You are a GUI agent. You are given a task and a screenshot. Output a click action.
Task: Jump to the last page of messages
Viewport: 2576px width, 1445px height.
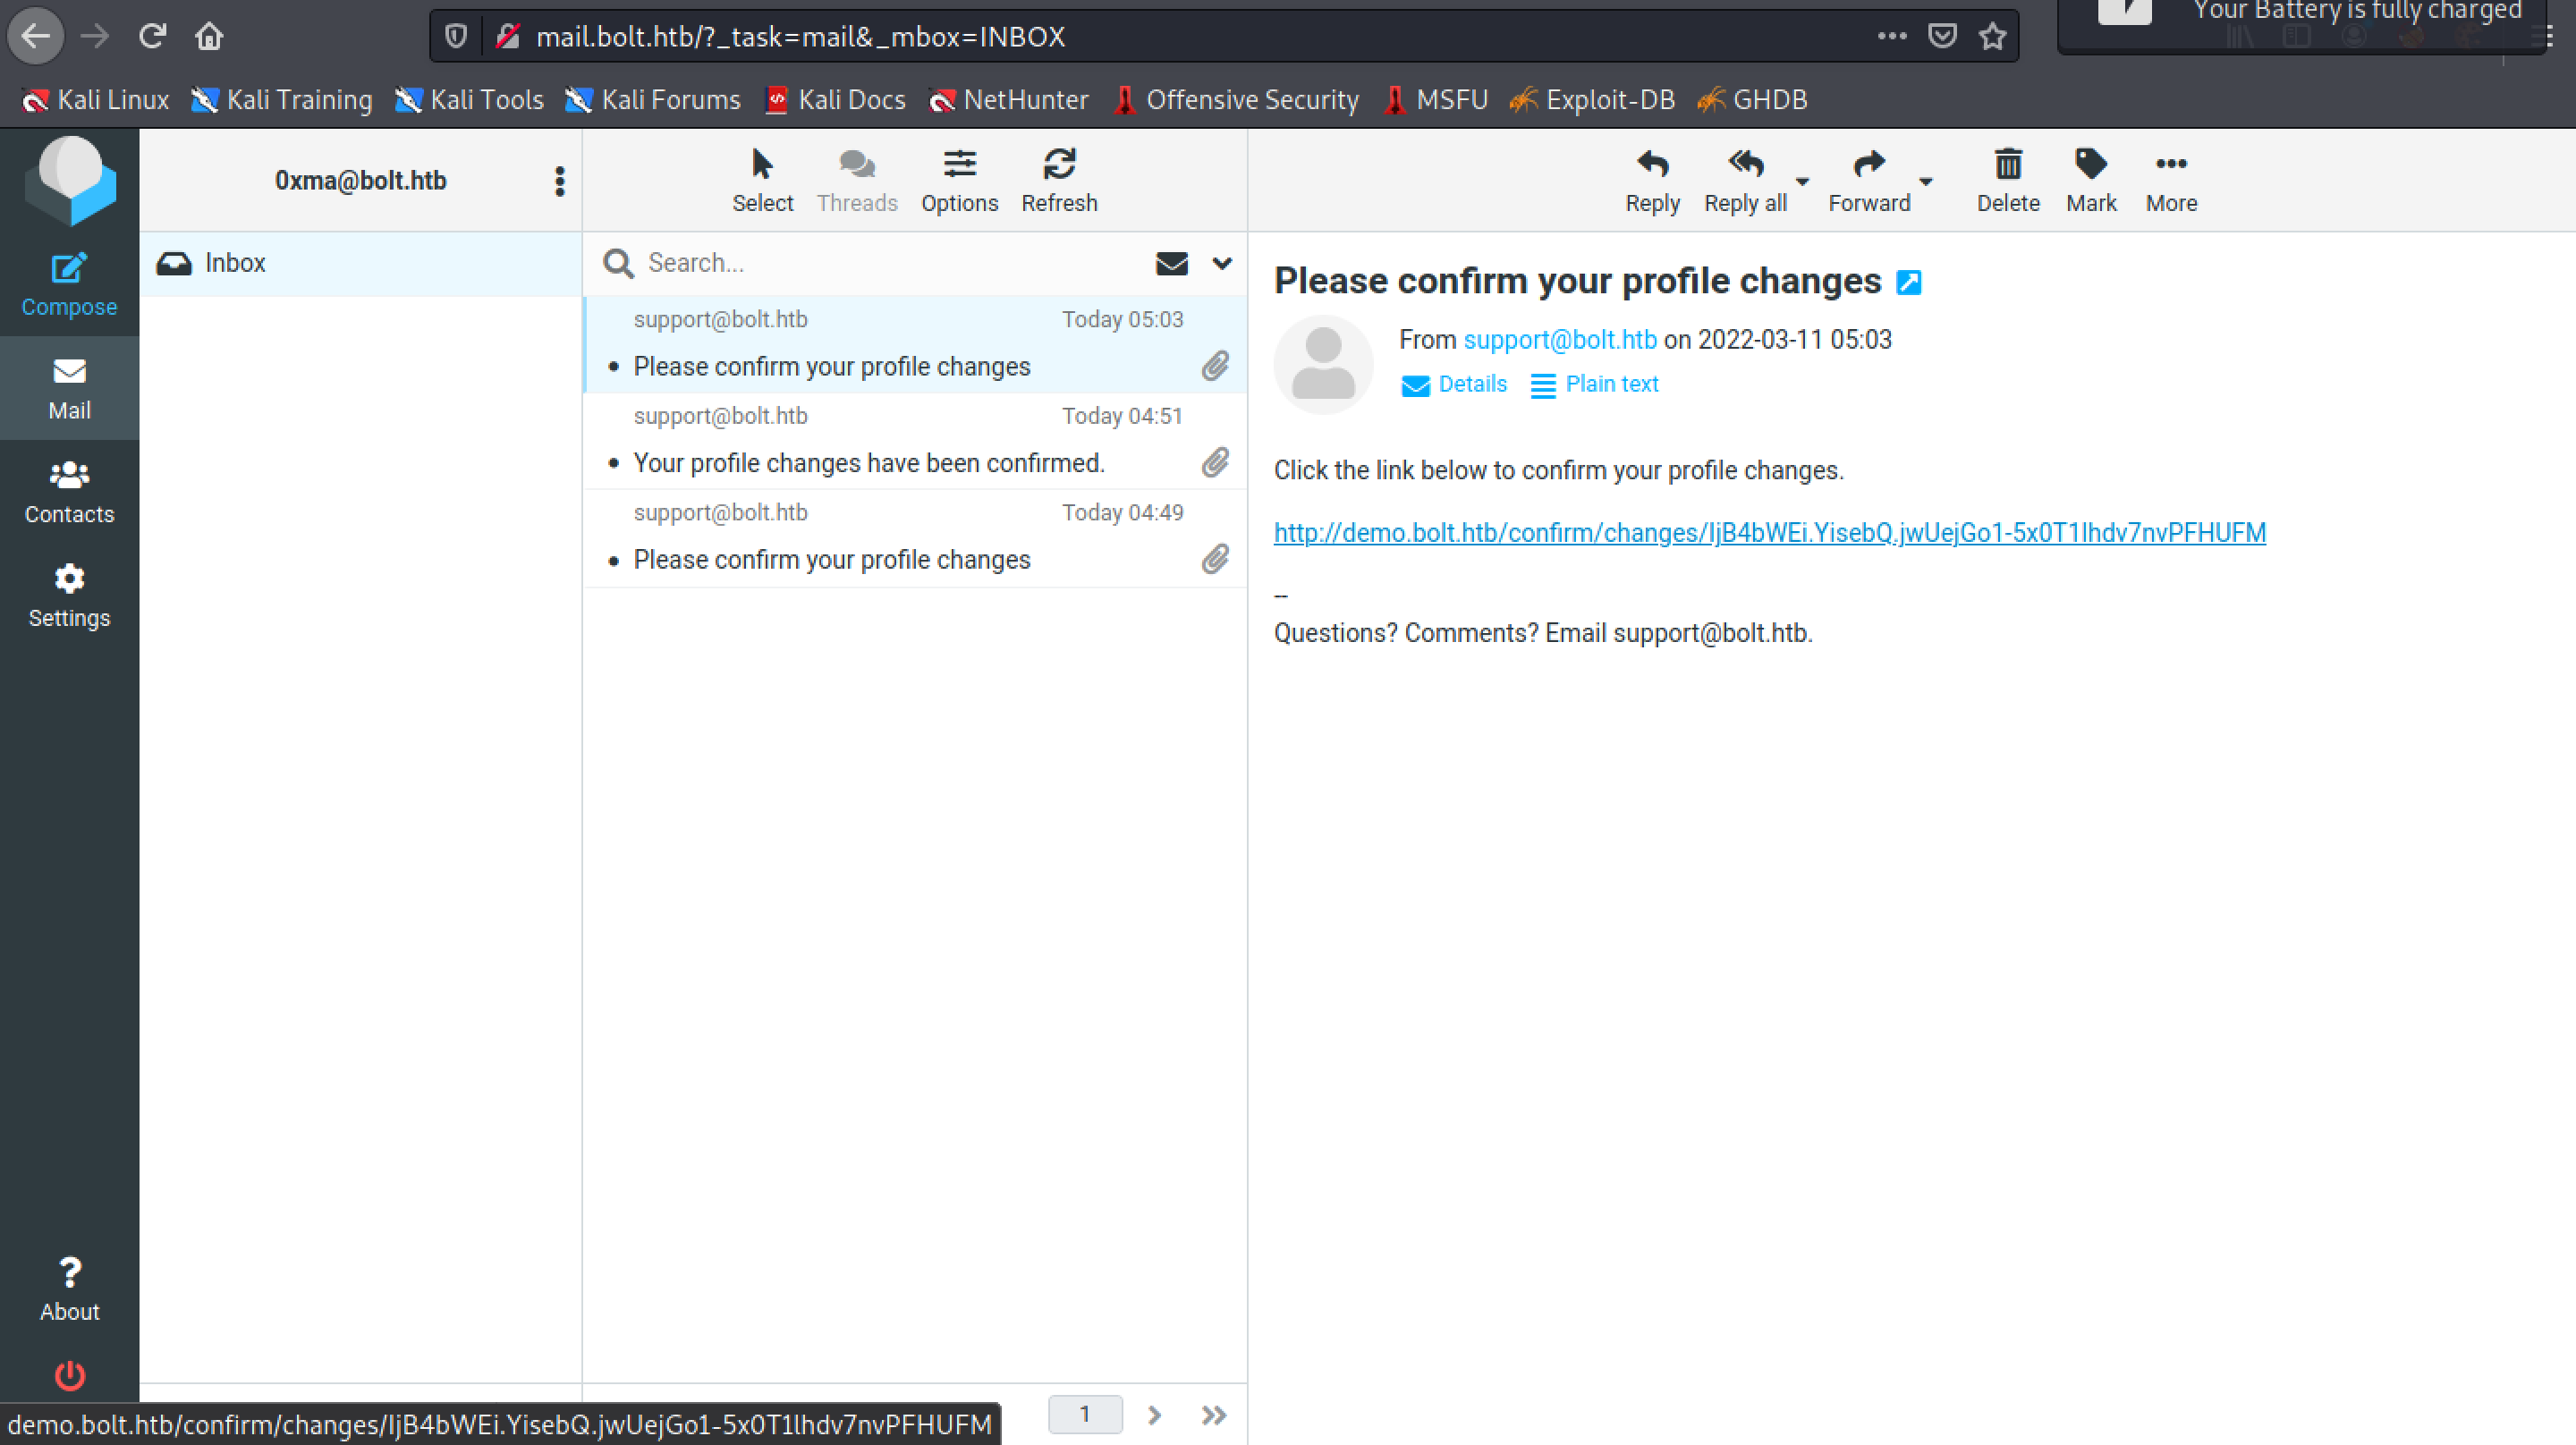(1214, 1415)
